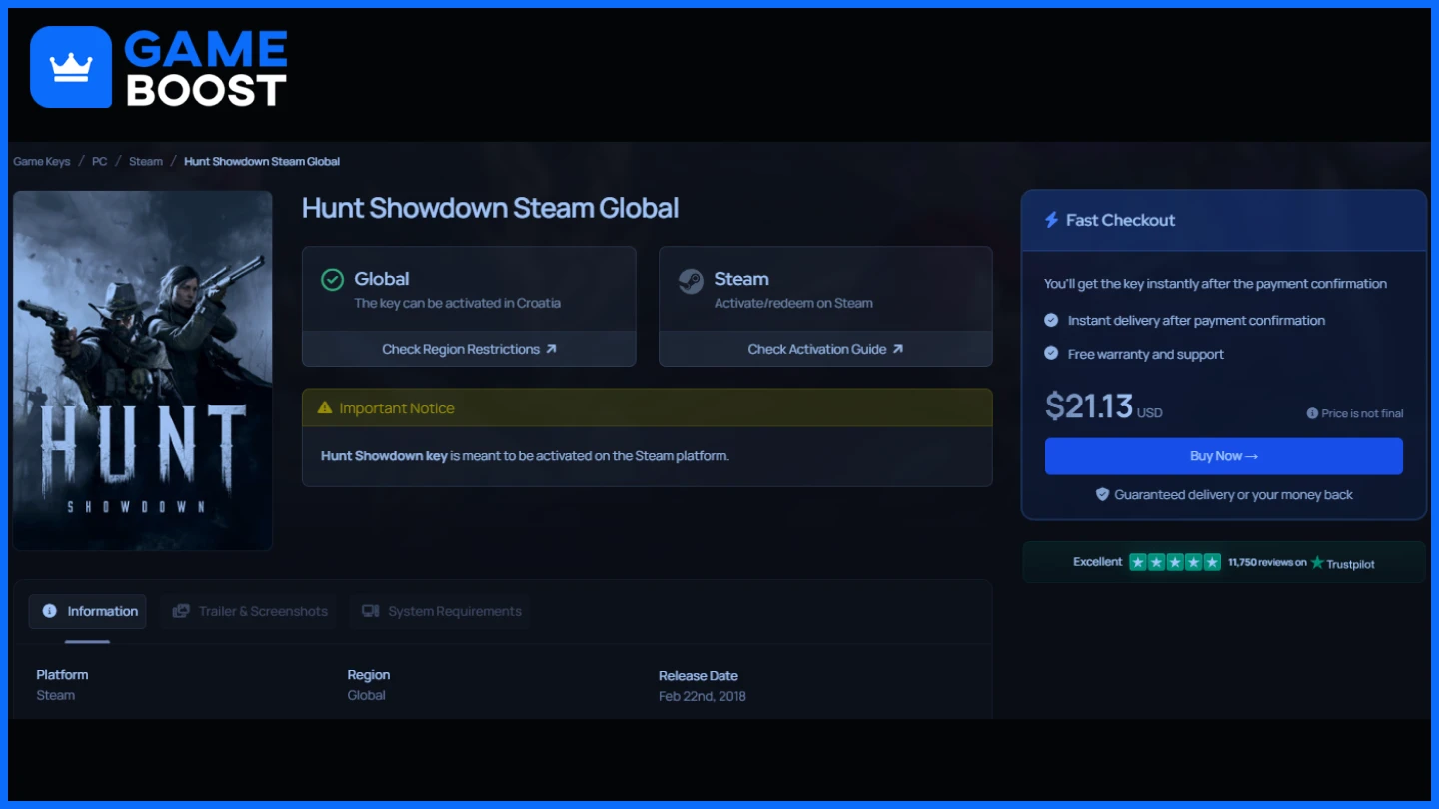1439x809 pixels.
Task: Click the Feb 22nd, 2018 release date value
Action: tap(703, 696)
